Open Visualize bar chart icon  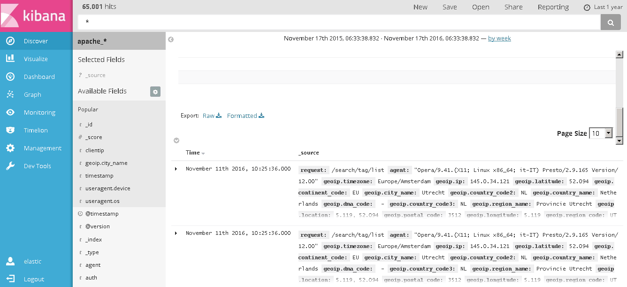tap(10, 59)
